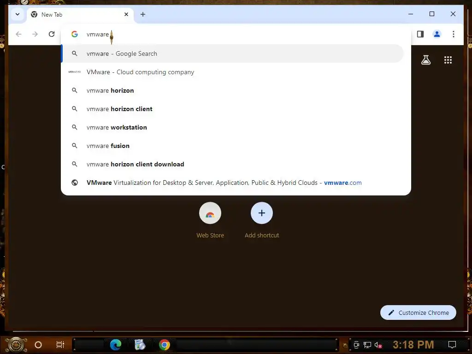Open the Web Store shortcut
Screen dimensions: 472x354
click(210, 220)
